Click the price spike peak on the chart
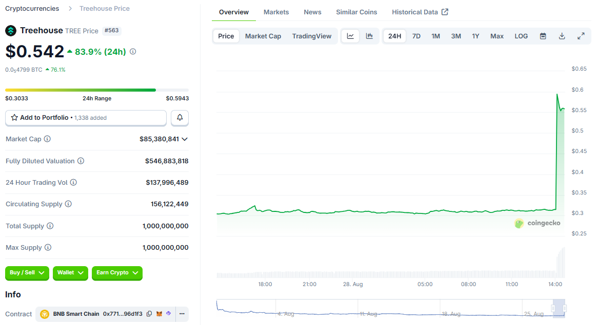The image size is (597, 325). click(557, 94)
